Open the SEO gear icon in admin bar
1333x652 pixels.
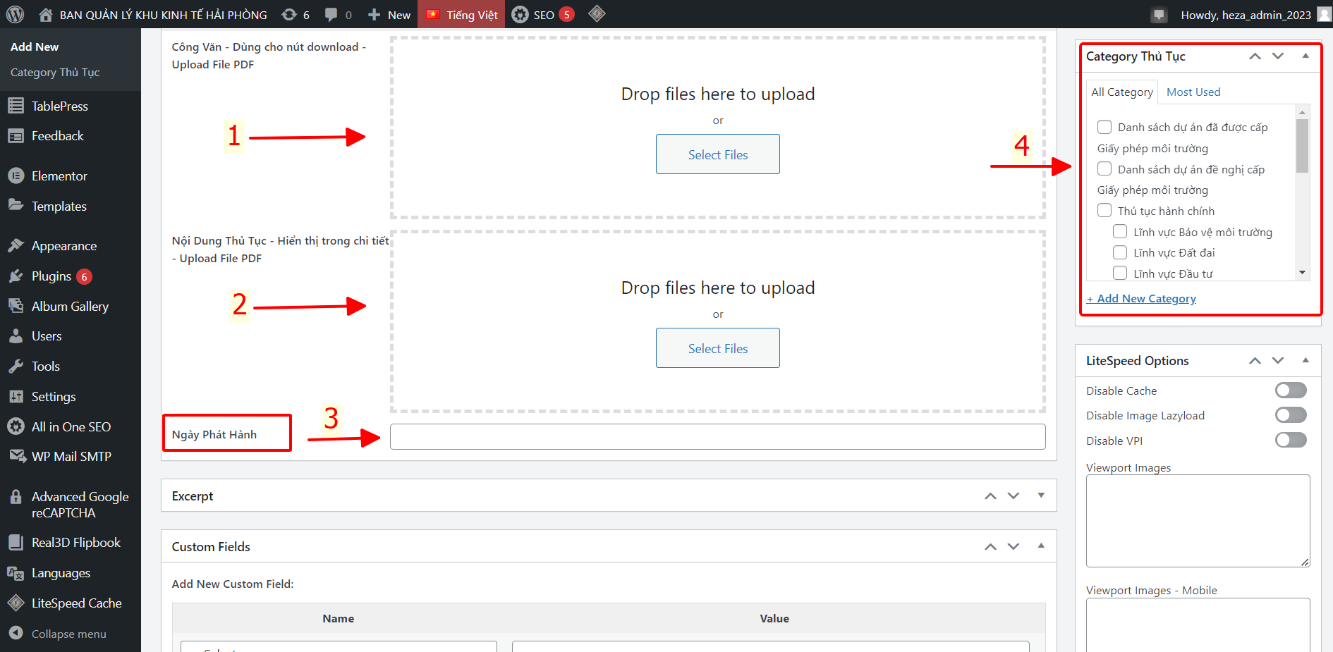click(521, 15)
